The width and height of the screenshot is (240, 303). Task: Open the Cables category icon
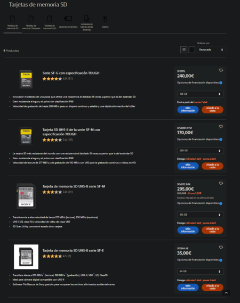(x=105, y=19)
